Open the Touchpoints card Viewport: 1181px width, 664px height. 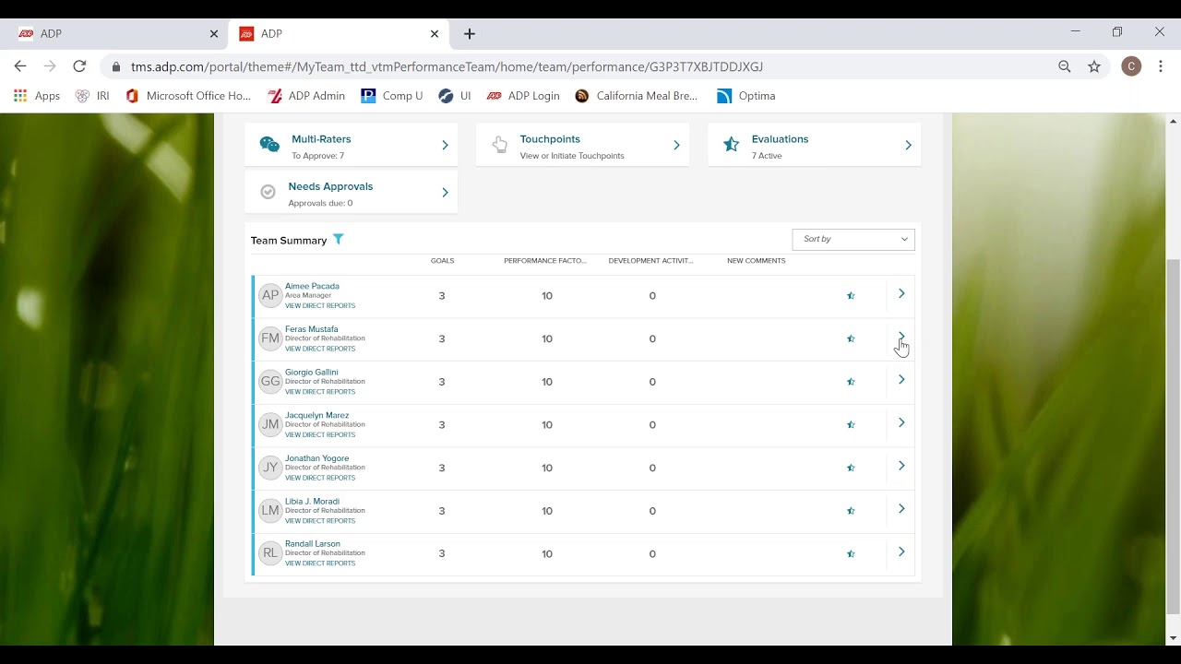tap(582, 145)
